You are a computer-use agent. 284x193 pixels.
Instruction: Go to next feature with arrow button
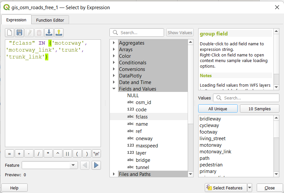pyautogui.click(x=96, y=165)
